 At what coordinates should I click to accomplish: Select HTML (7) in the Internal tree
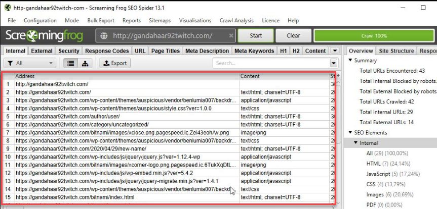tap(388, 164)
